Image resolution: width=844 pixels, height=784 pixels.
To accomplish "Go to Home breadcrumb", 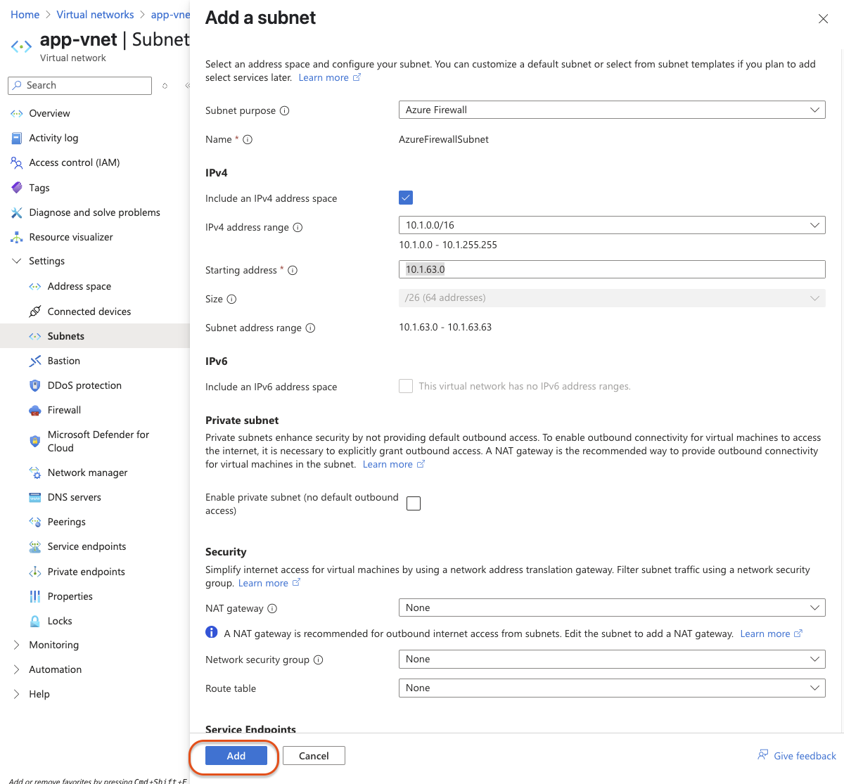I will point(25,14).
